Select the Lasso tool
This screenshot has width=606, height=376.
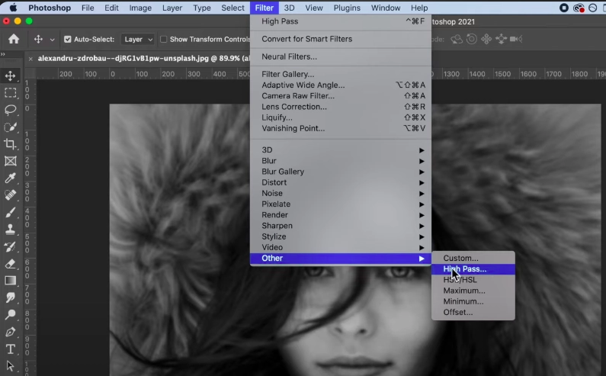coord(11,110)
